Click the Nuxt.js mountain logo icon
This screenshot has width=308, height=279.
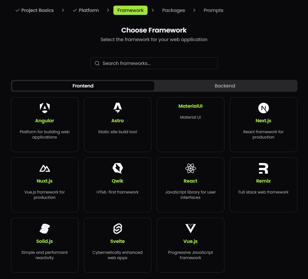(44, 168)
